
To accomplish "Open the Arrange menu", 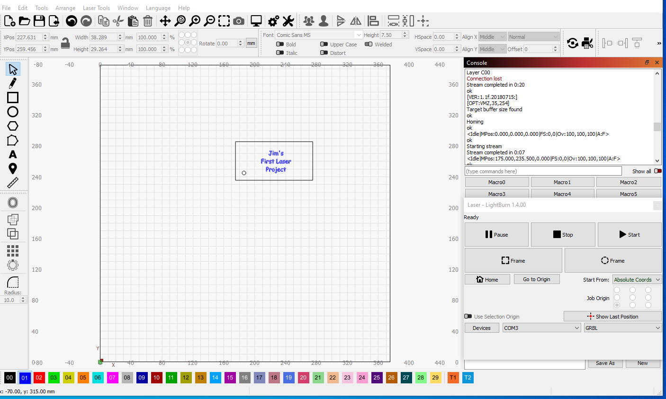I will (x=65, y=8).
